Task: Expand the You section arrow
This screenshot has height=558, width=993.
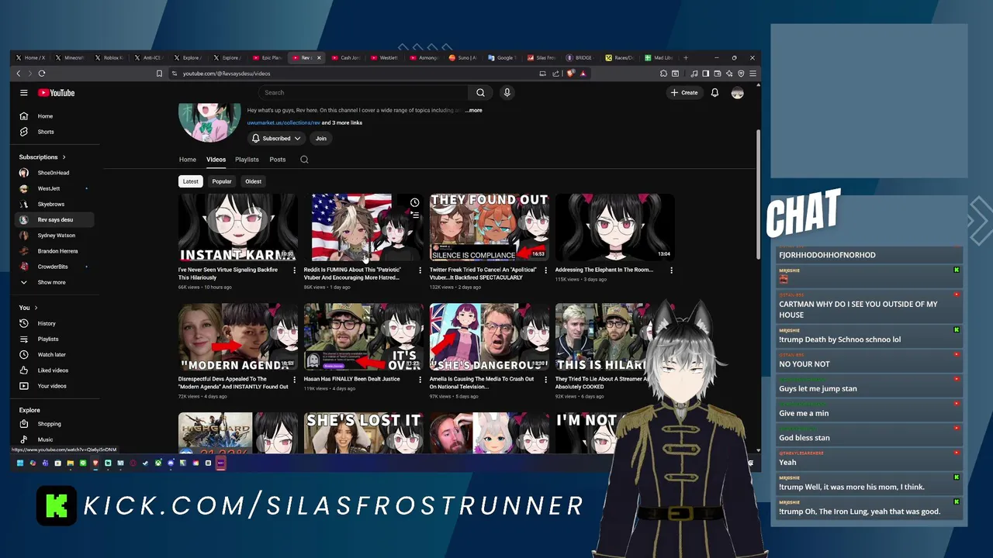Action: pyautogui.click(x=36, y=308)
